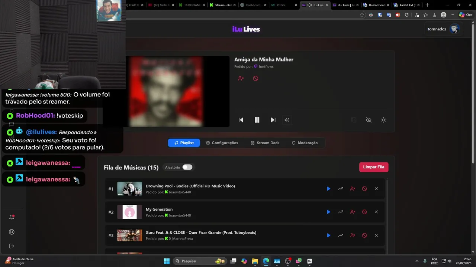The image size is (476, 267).
Task: Open the Windows Start menu
Action: pos(167,261)
